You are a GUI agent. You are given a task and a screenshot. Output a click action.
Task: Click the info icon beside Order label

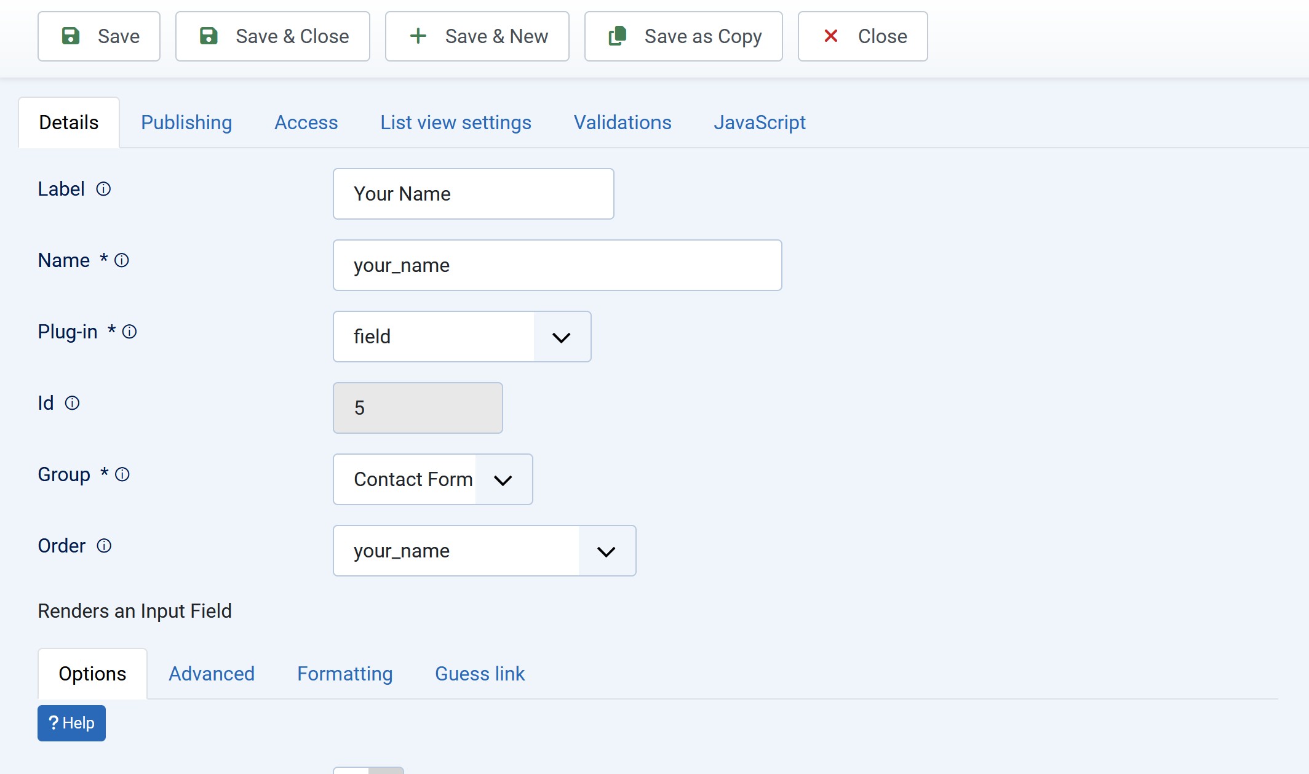(104, 546)
